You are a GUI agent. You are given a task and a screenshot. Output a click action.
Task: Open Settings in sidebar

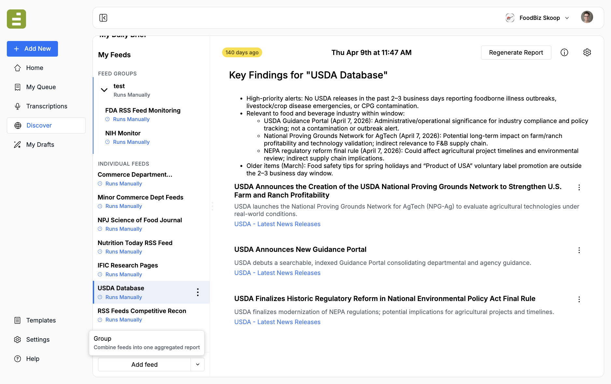point(32,339)
